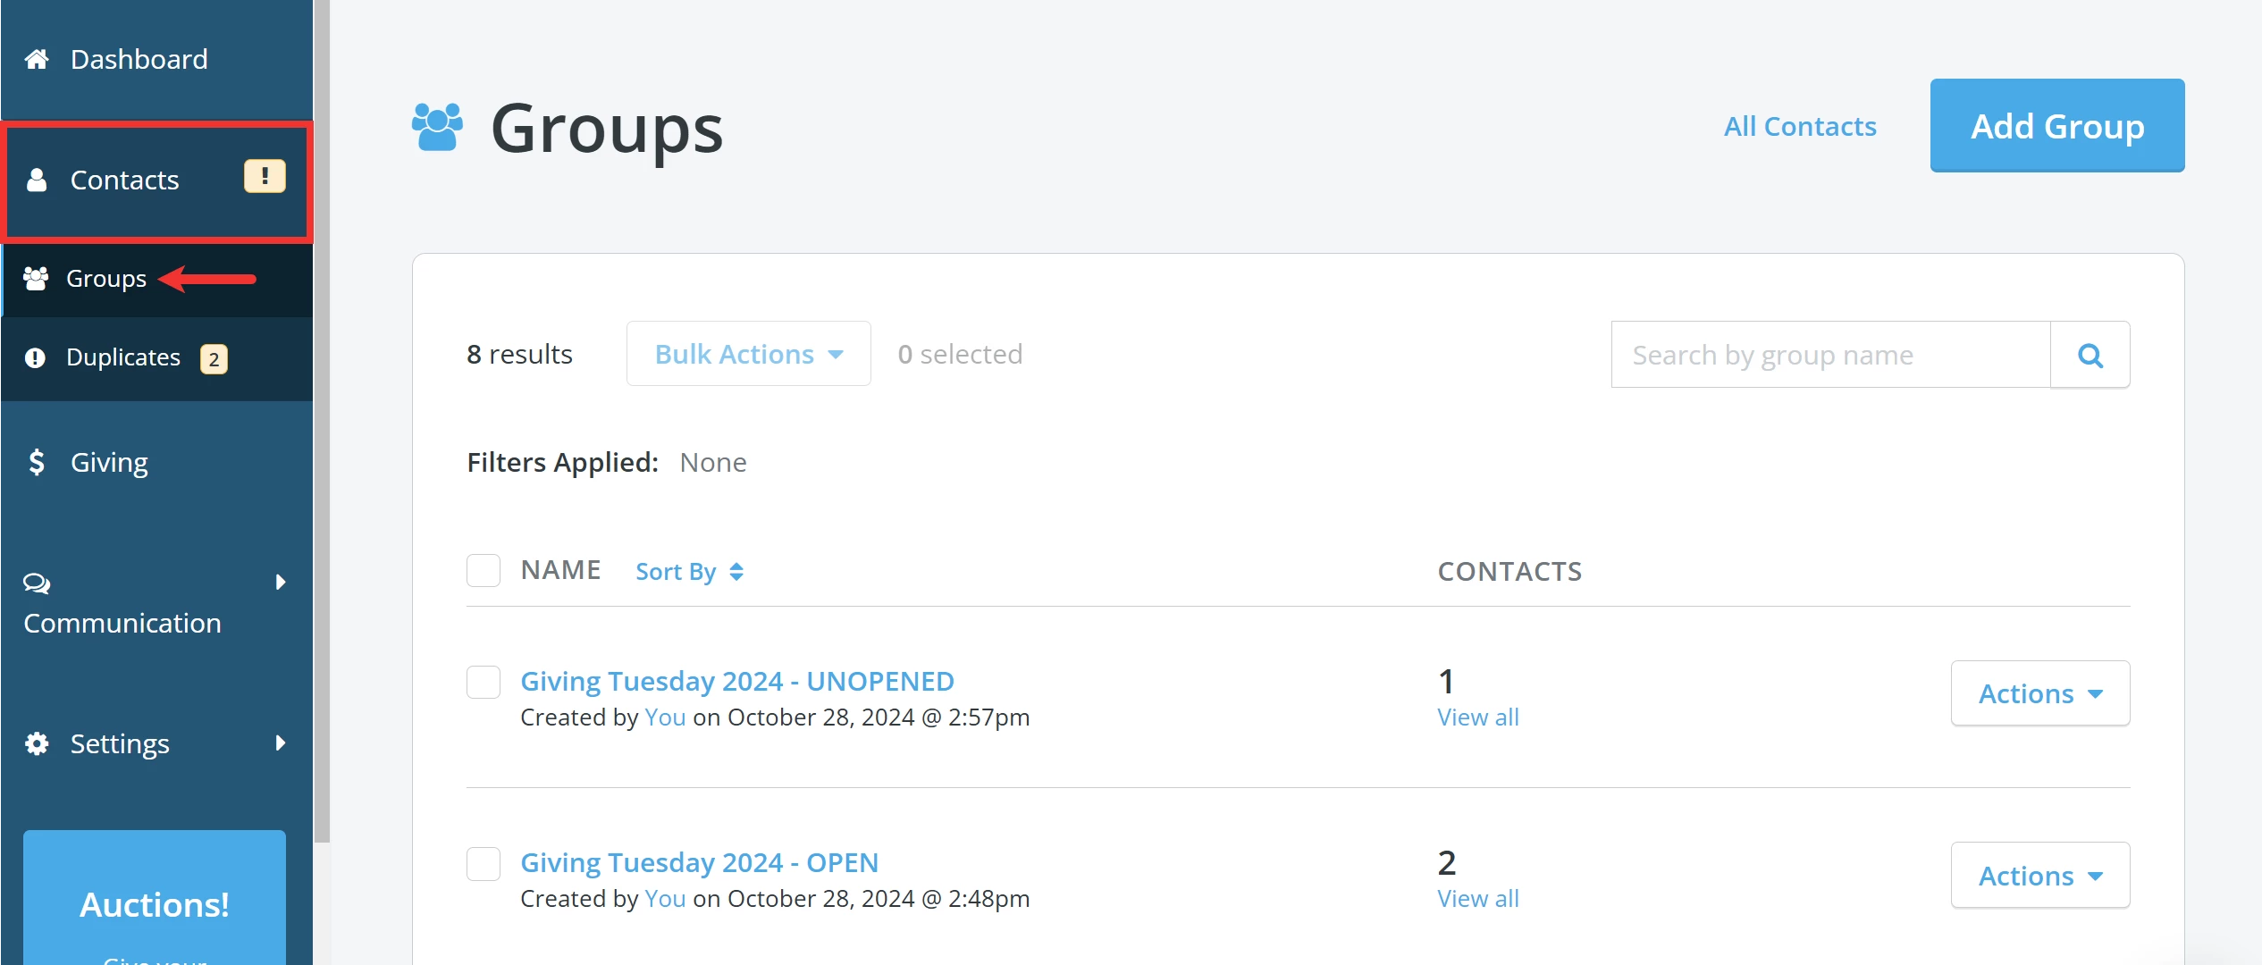The width and height of the screenshot is (2262, 965).
Task: Click the Communication chat bubble icon
Action: (37, 583)
